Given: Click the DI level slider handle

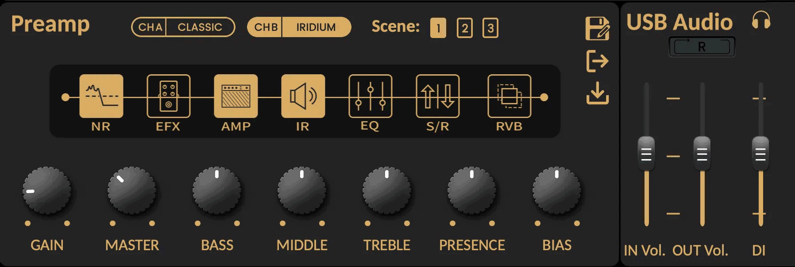Looking at the screenshot, I should [760, 153].
